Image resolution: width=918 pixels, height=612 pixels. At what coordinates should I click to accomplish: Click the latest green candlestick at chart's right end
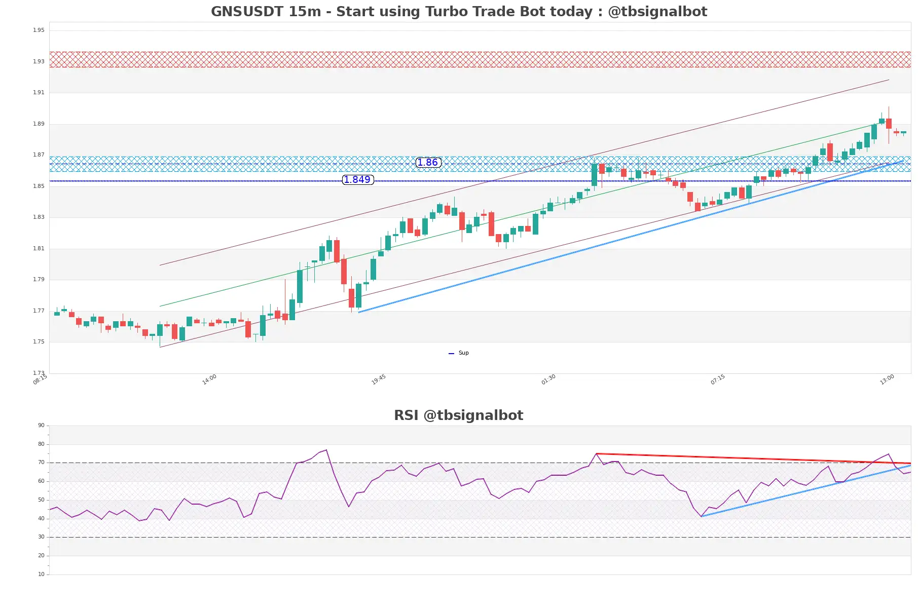click(x=904, y=133)
